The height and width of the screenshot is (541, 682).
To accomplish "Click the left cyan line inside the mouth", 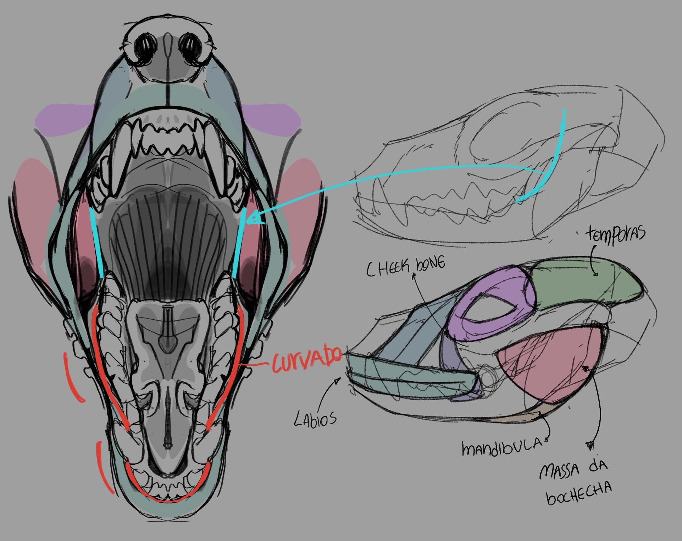I will coord(97,243).
